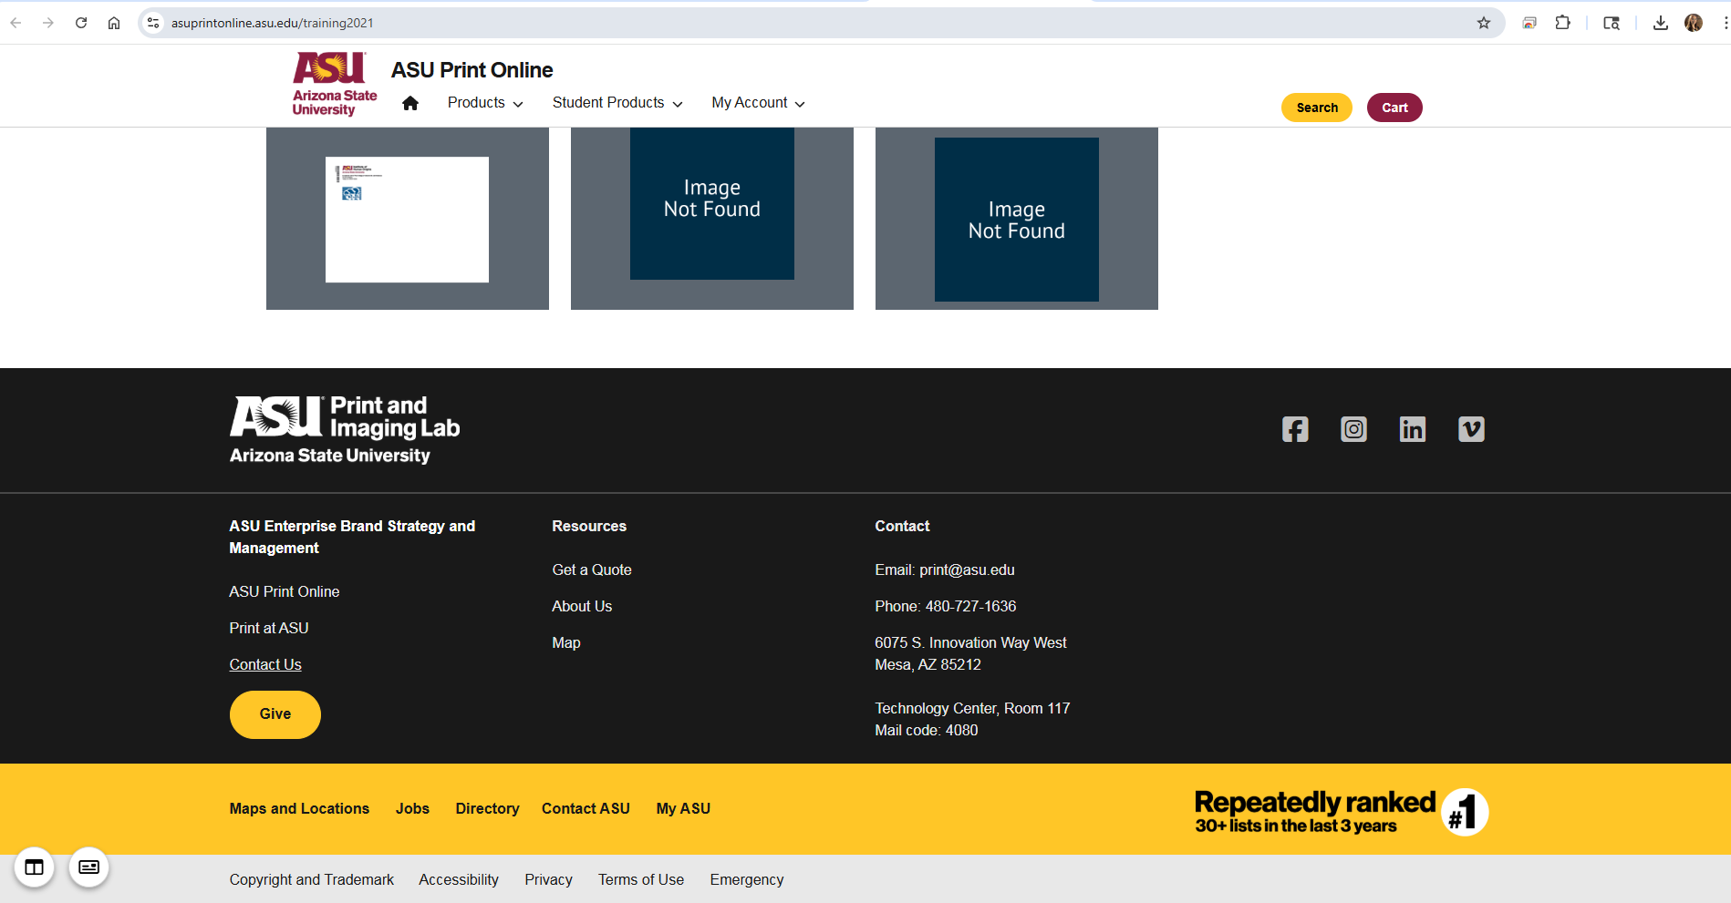Expand the Products dropdown
1731x903 pixels.
[x=484, y=103]
